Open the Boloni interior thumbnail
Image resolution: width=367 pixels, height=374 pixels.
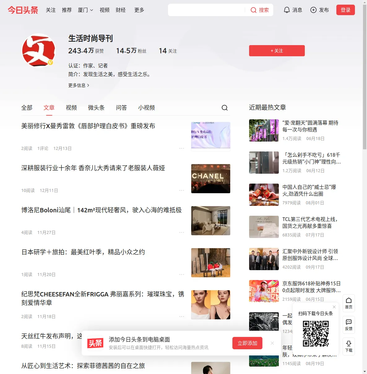tap(211, 221)
